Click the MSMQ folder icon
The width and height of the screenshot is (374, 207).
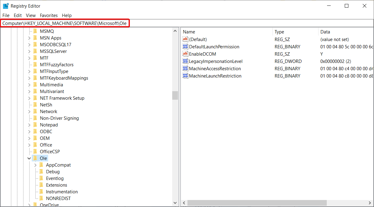tap(35, 31)
